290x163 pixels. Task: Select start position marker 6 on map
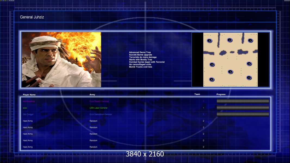pos(212,65)
